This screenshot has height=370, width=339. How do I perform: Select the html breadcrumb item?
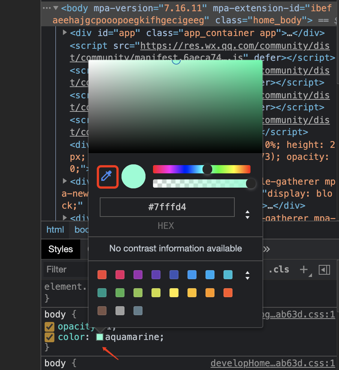pyautogui.click(x=55, y=230)
